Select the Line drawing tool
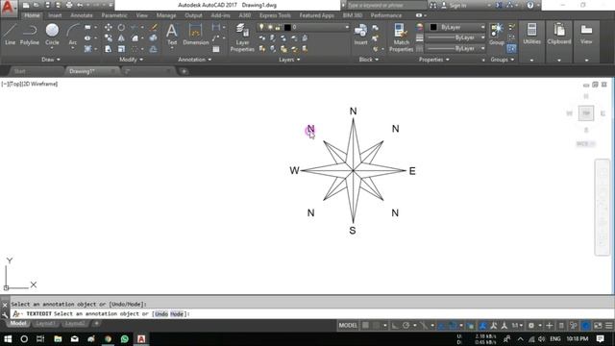 10,34
